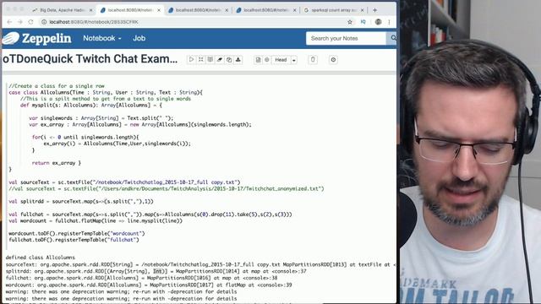Click the val sourceText textFile line
541x304 pixels.
[x=124, y=182]
